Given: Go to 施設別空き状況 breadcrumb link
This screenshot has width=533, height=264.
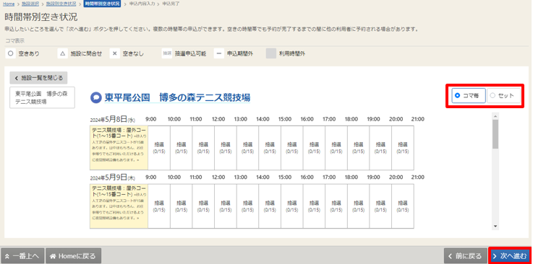Looking at the screenshot, I should click(61, 4).
